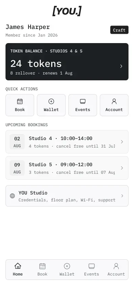Select the Home icon in the bottom navigation
This screenshot has width=134, height=291.
[18, 266]
